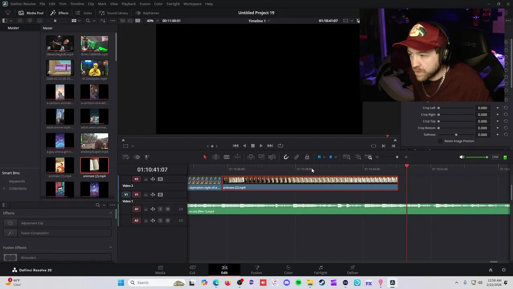Adjust the Softness slider
The height and width of the screenshot is (289, 513).
coord(456,135)
